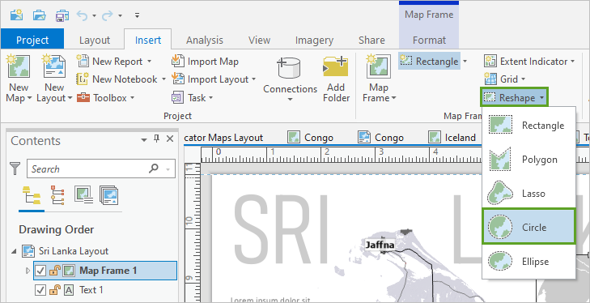The height and width of the screenshot is (303, 590).
Task: Click the New Project icon in quick access toolbar
Action: click(x=16, y=15)
